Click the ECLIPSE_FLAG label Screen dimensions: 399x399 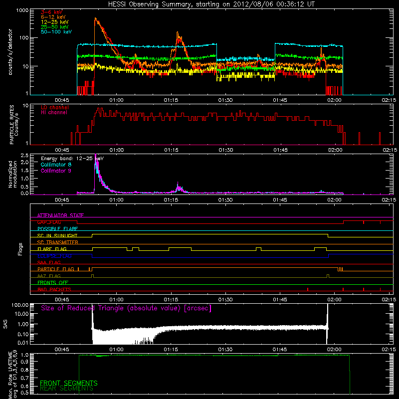(54, 256)
